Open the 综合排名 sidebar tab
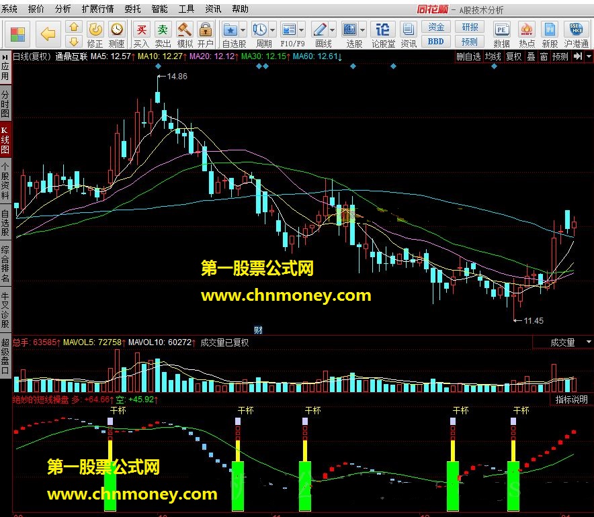 click(x=5, y=264)
